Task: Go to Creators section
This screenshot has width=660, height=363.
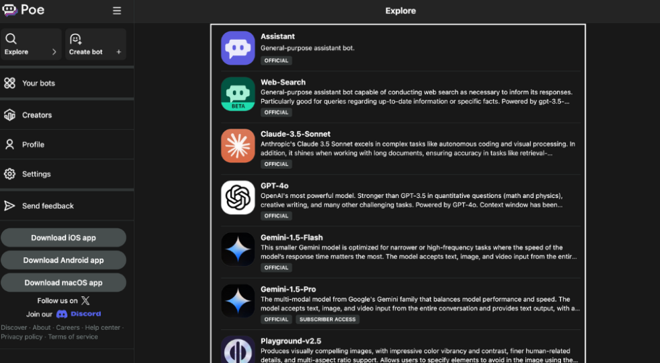Action: (36, 115)
